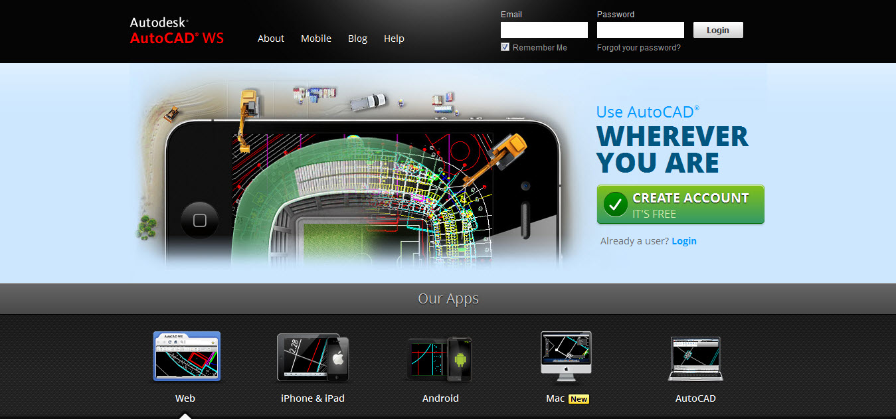
Task: Go to the Blog page
Action: [357, 39]
